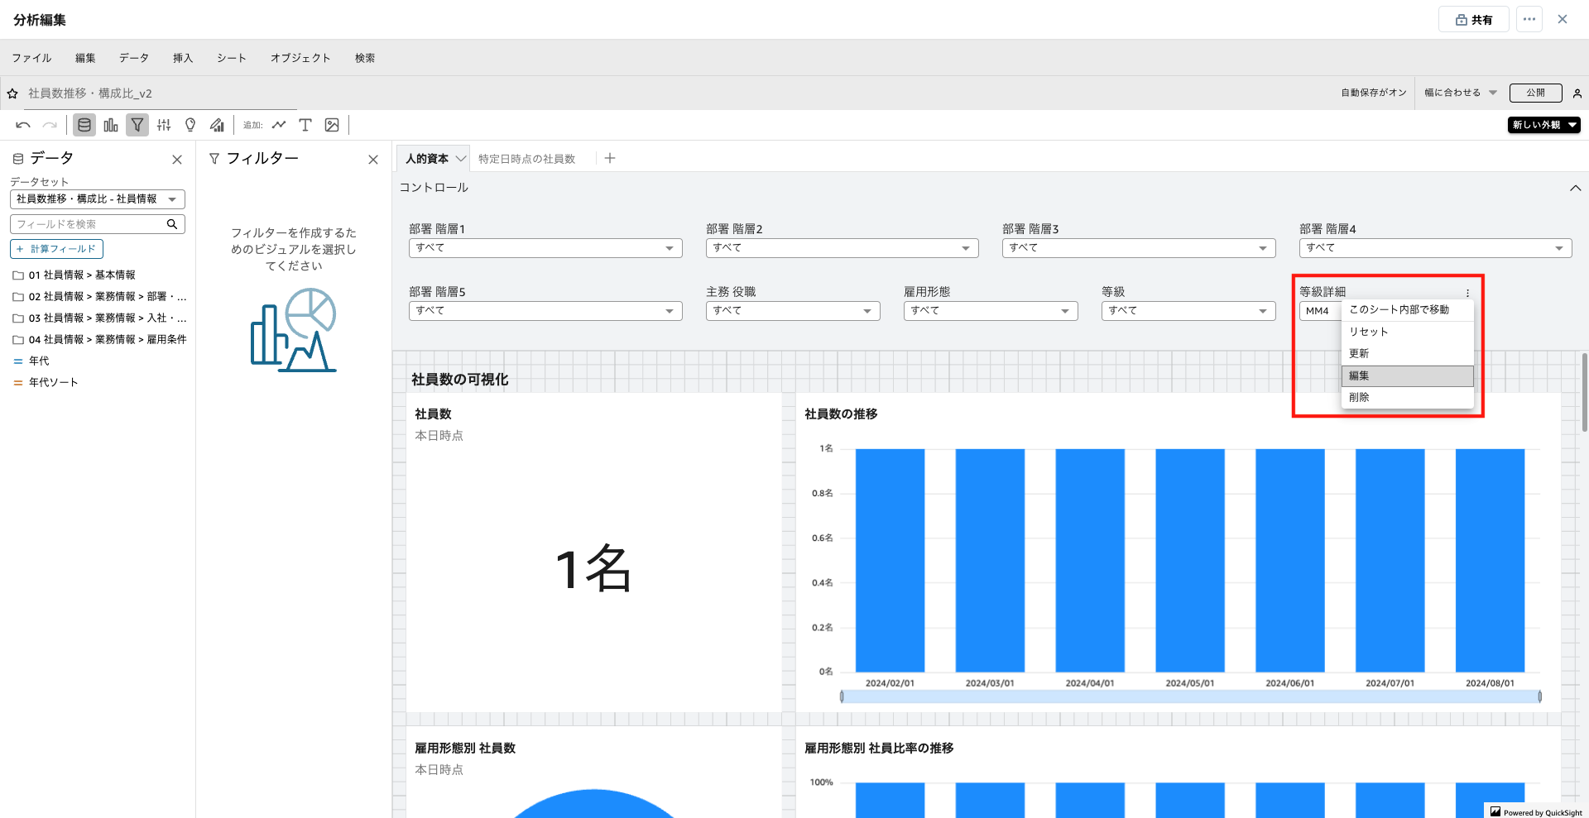Click the chart's horizontal date range slider

1190,696
